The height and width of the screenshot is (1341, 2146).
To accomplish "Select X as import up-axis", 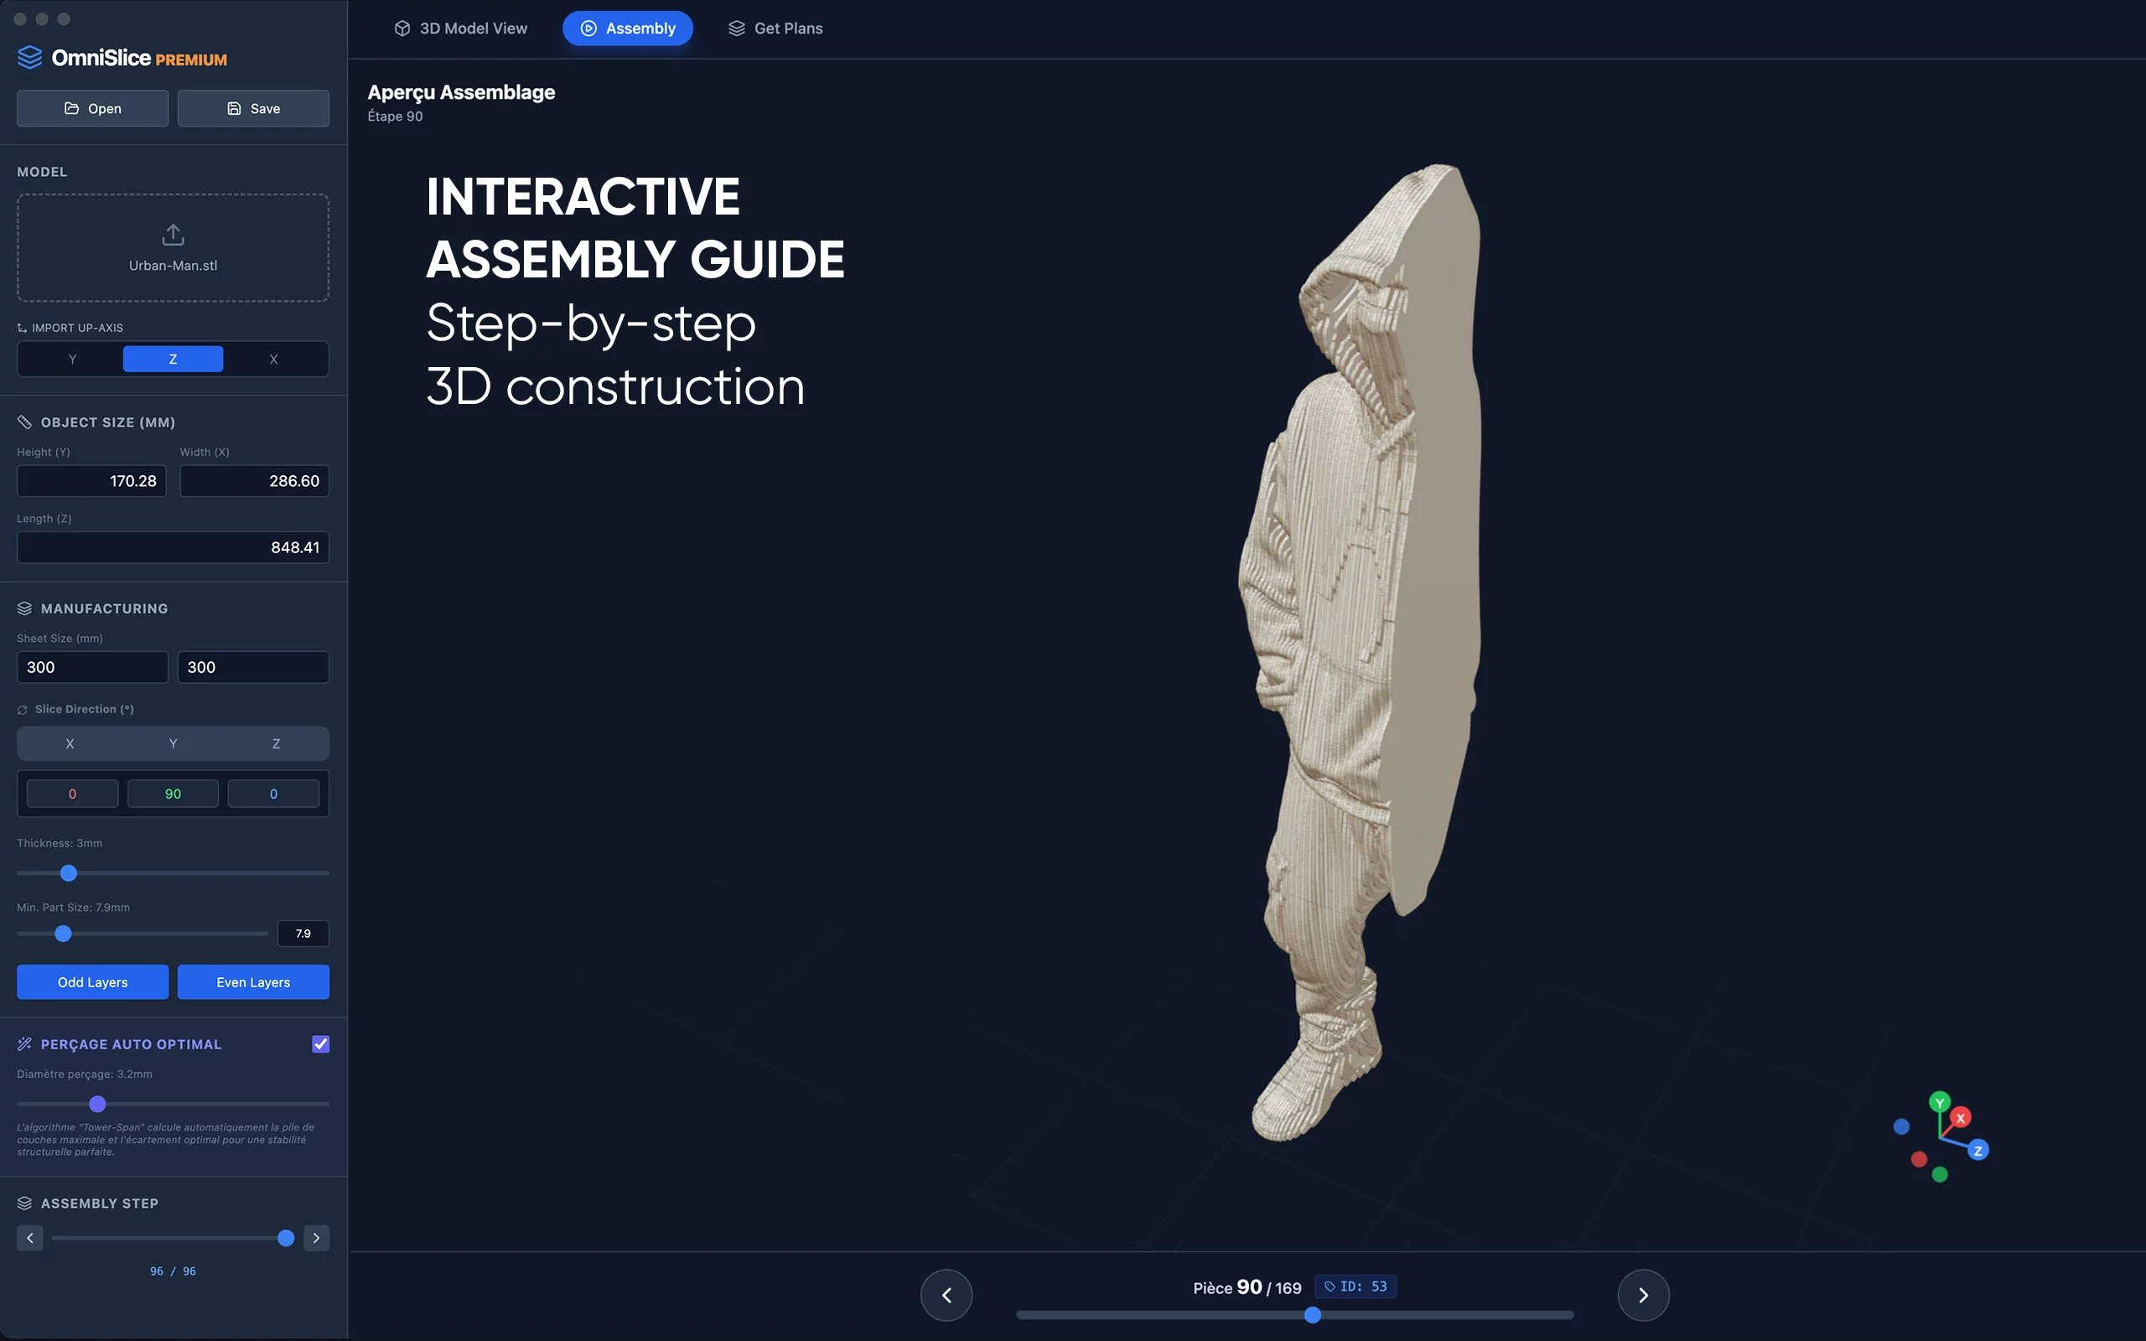I will [274, 360].
